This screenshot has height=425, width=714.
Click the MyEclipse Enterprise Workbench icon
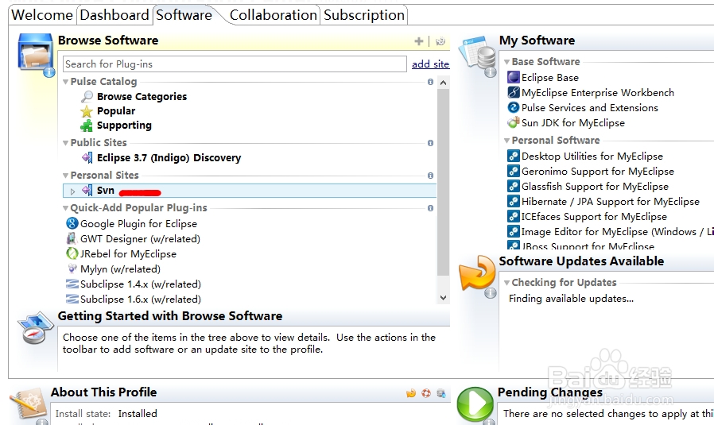pyautogui.click(x=513, y=92)
